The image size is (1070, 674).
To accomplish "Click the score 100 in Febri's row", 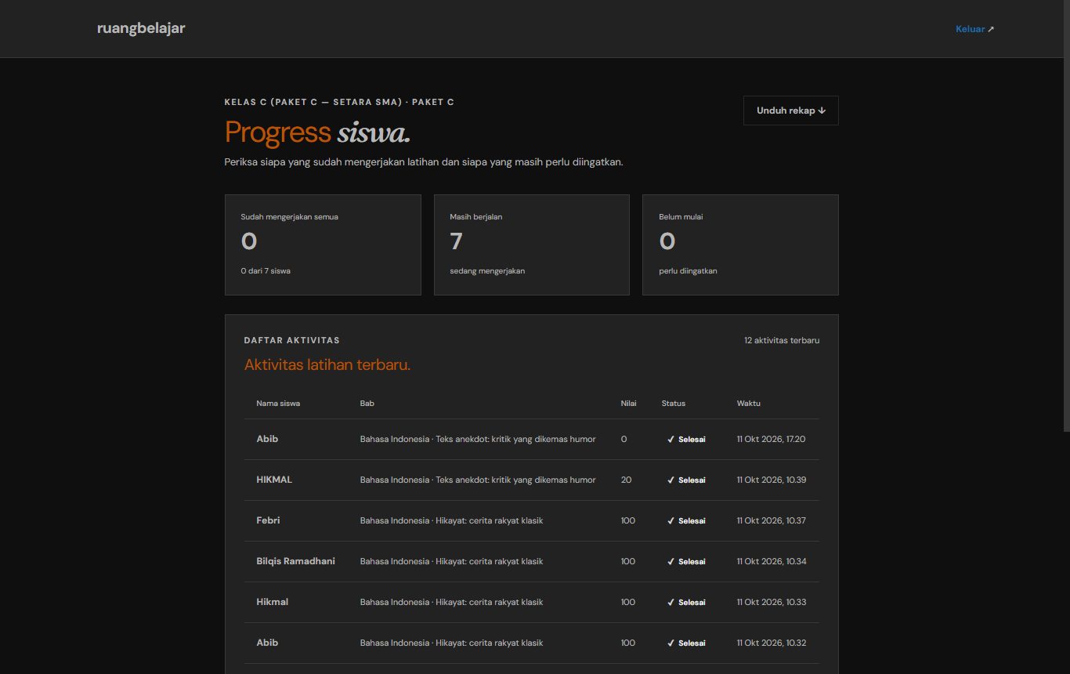I will coord(628,520).
